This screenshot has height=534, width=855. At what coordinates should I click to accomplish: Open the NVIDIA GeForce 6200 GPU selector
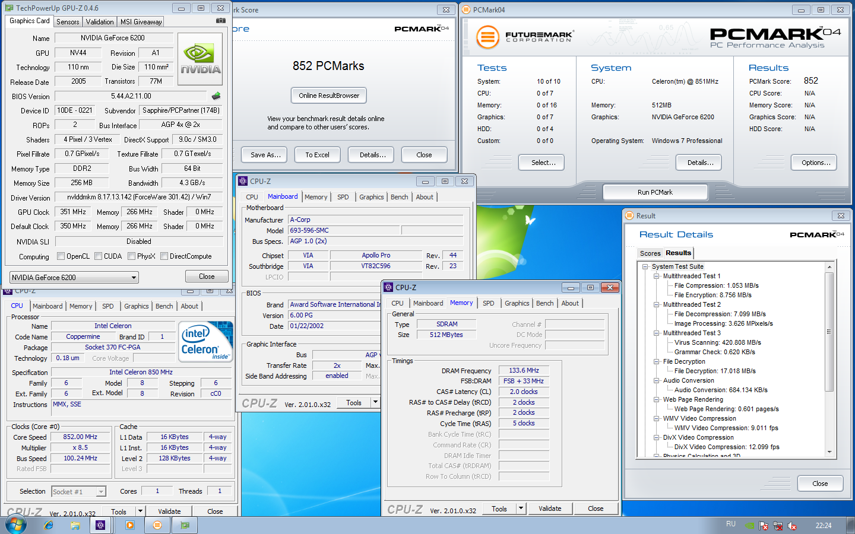pyautogui.click(x=74, y=277)
